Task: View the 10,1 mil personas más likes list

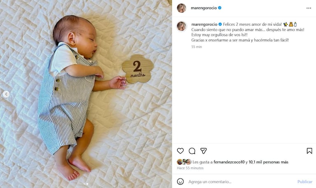Action: (269, 162)
